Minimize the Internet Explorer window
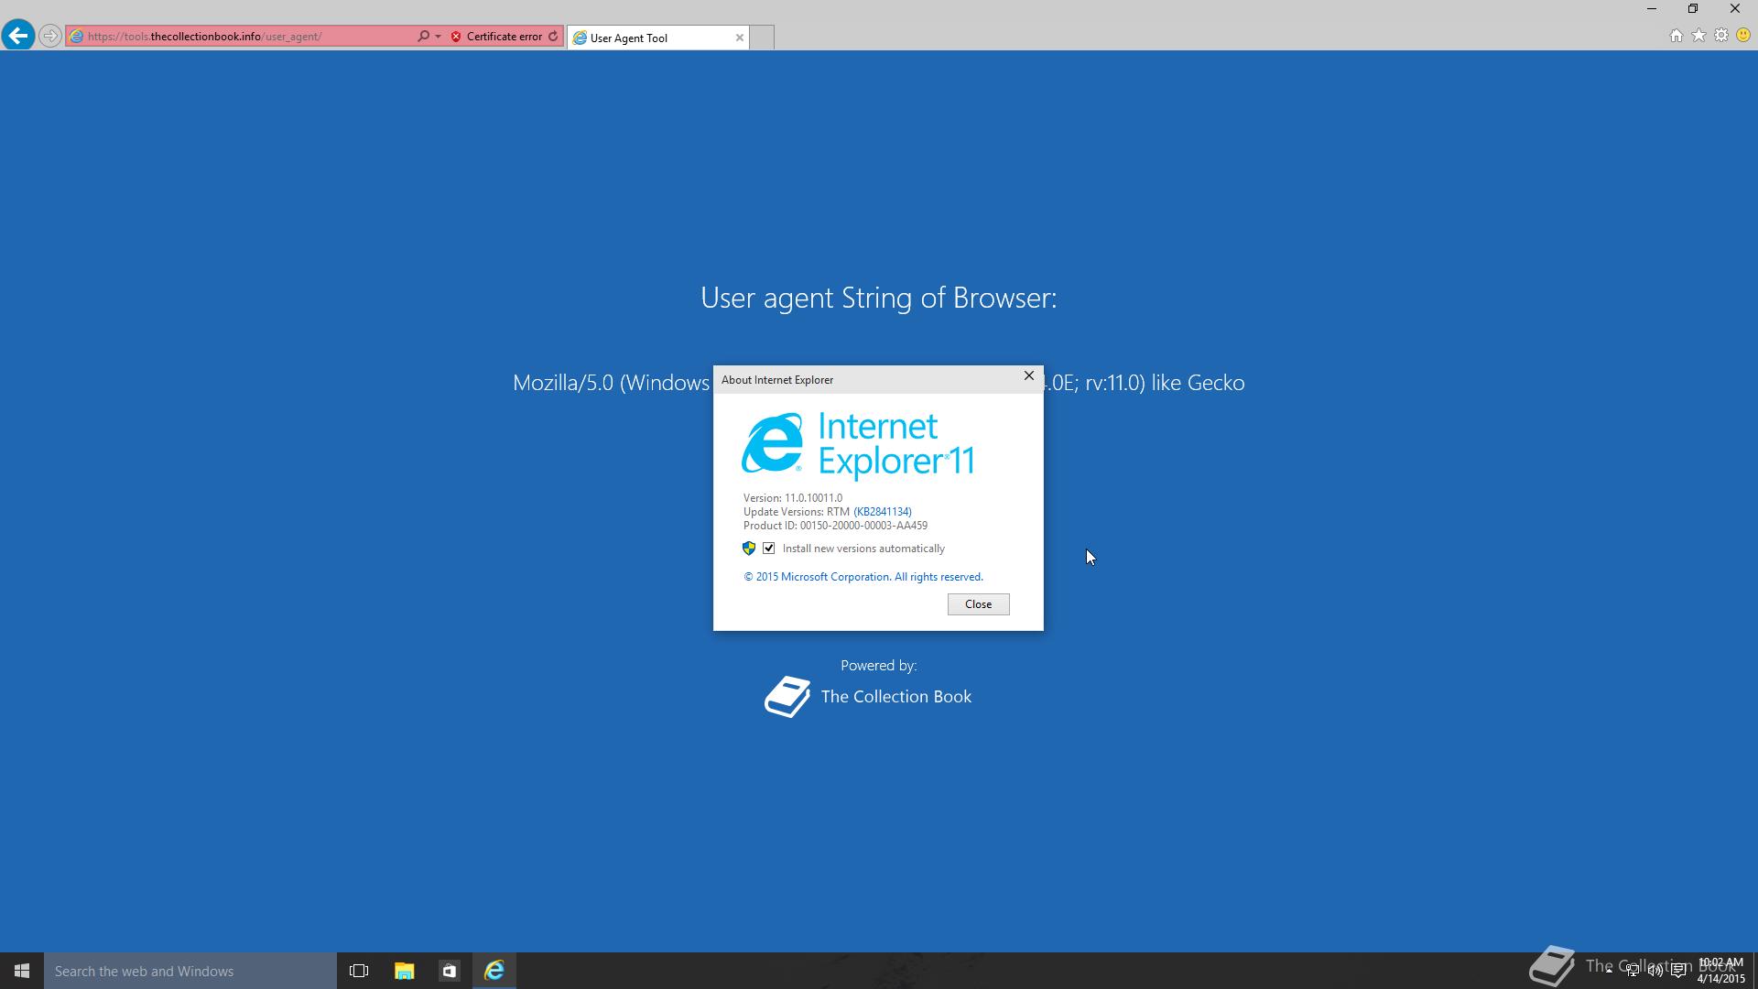Screen dimensions: 1758x989 (x=1652, y=9)
